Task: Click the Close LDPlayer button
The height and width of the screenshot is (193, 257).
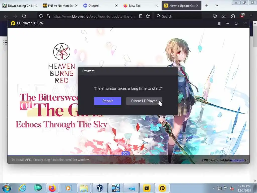Action: coord(144,101)
